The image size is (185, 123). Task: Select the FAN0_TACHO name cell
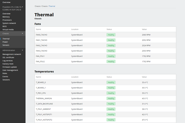click(x=42, y=35)
